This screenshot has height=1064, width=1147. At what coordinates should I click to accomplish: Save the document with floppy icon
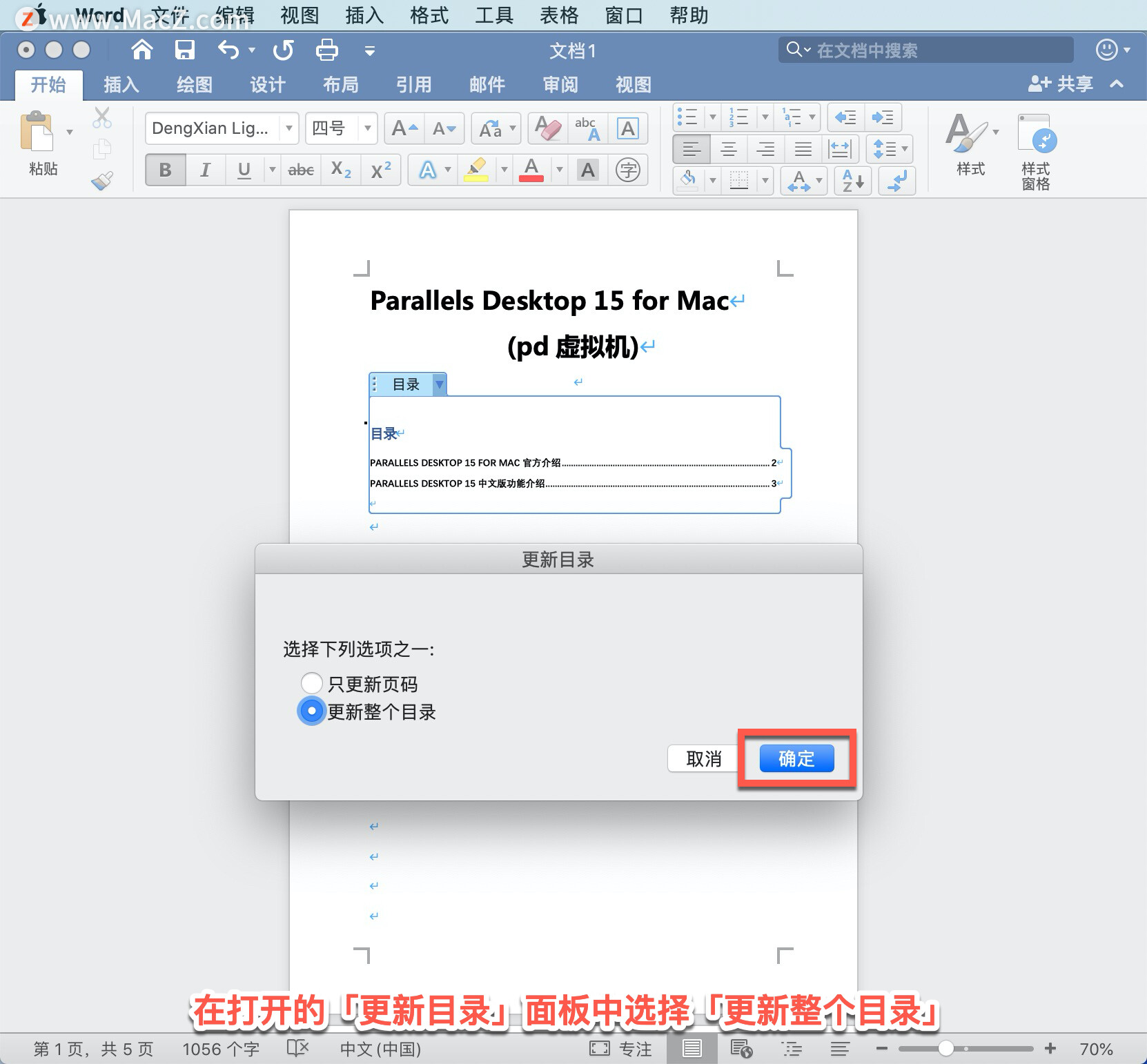(184, 50)
